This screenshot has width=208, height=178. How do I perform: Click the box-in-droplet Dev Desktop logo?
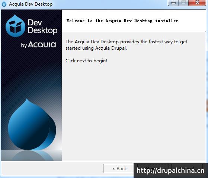tap(15, 26)
